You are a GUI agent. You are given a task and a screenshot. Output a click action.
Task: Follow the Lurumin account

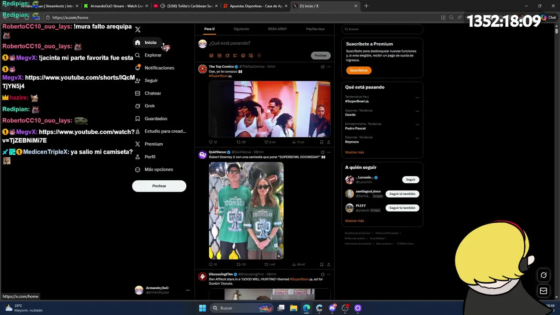[410, 180]
